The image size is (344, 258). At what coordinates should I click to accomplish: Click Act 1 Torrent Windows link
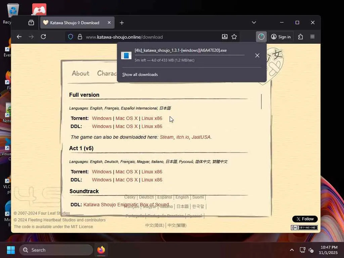[102, 172]
